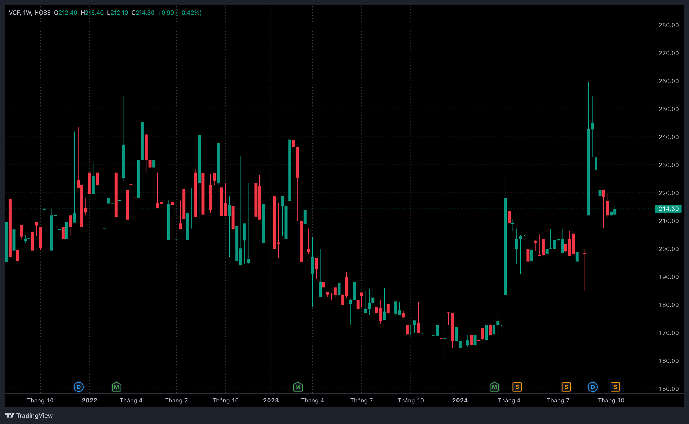Click the close value C214.30
Screen dimensions: 689x424
pyautogui.click(x=143, y=13)
